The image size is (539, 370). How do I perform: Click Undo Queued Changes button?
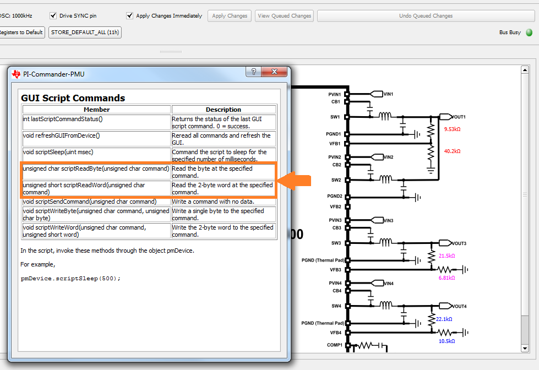tap(426, 16)
